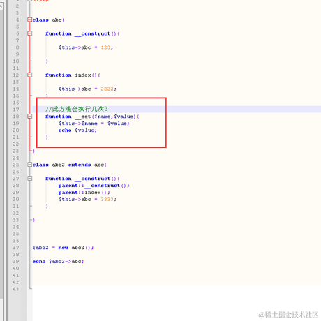This screenshot has width=321, height=321.
Task: Collapse the class abc2 fold marker
Action: point(29,165)
